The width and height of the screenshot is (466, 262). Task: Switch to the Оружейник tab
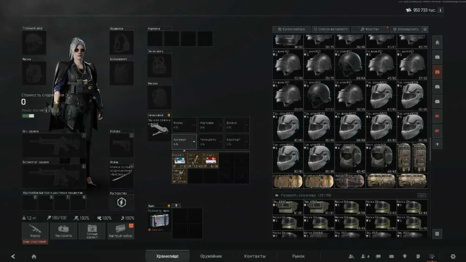(211, 256)
